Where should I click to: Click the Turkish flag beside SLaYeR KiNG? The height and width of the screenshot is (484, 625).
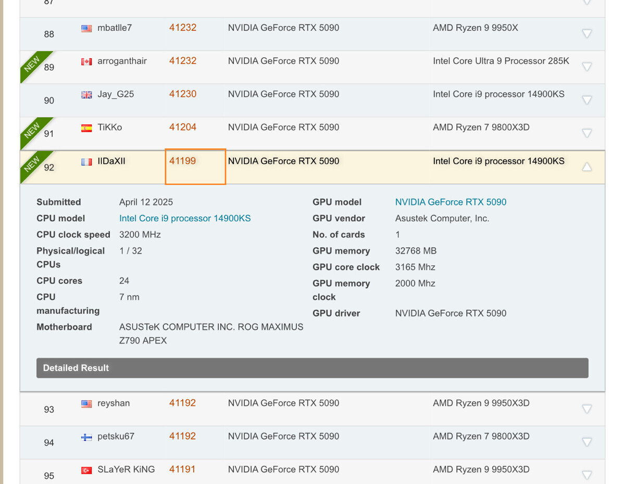tap(86, 470)
